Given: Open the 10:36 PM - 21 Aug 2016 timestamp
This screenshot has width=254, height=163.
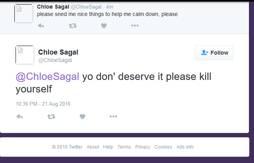Looking at the screenshot, I should coord(43,104).
